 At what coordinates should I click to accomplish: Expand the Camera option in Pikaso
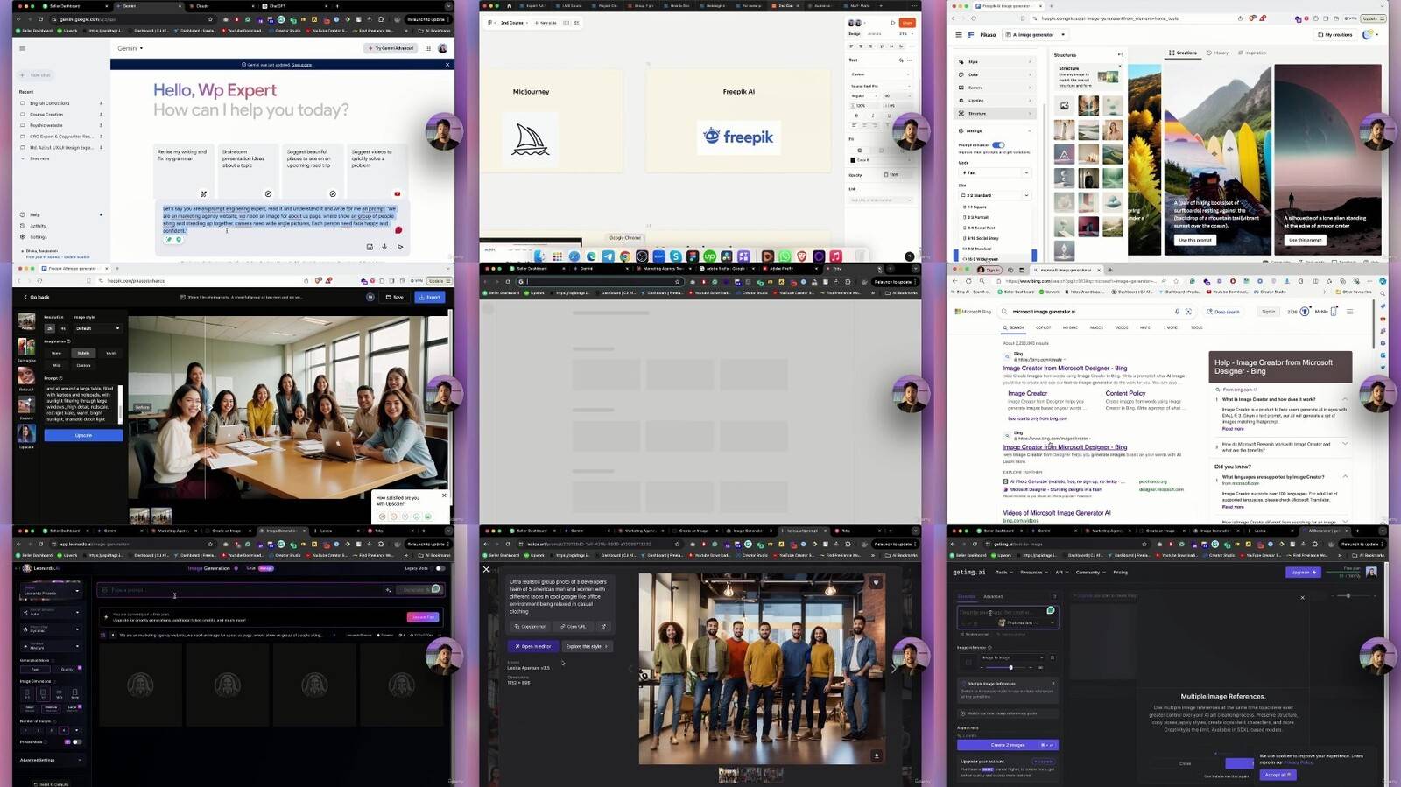pyautogui.click(x=994, y=88)
